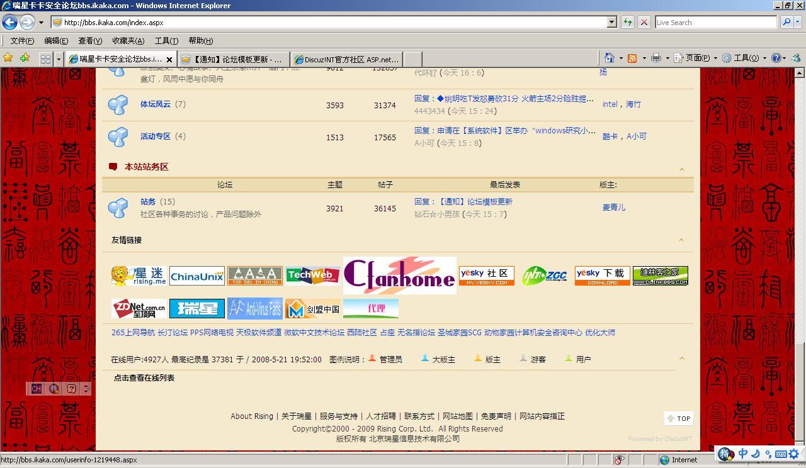Image resolution: width=806 pixels, height=468 pixels.
Task: Open the 工具(O) command bar dropdown
Action: pos(744,58)
